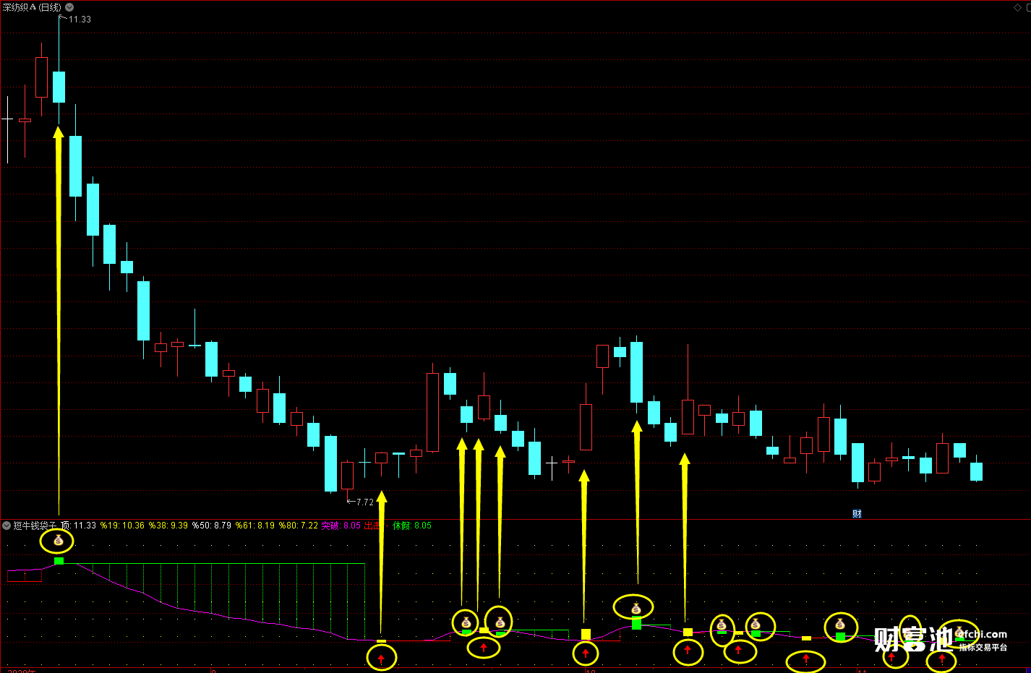Image resolution: width=1031 pixels, height=673 pixels.
Task: Click the red candle just left of the 7.72 label
Action: (x=347, y=476)
